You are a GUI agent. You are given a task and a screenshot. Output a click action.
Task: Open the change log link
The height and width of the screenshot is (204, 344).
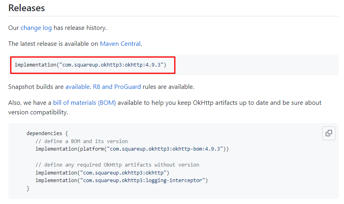36,28
